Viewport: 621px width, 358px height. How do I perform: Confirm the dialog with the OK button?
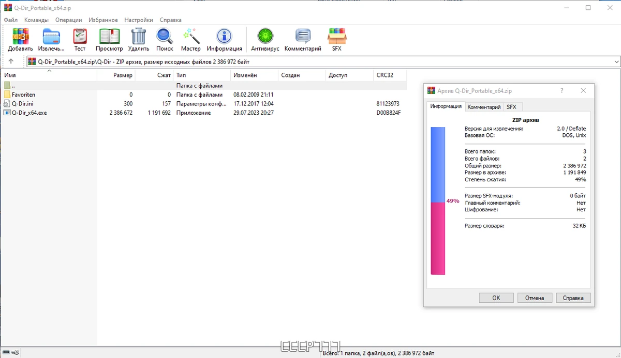point(496,298)
